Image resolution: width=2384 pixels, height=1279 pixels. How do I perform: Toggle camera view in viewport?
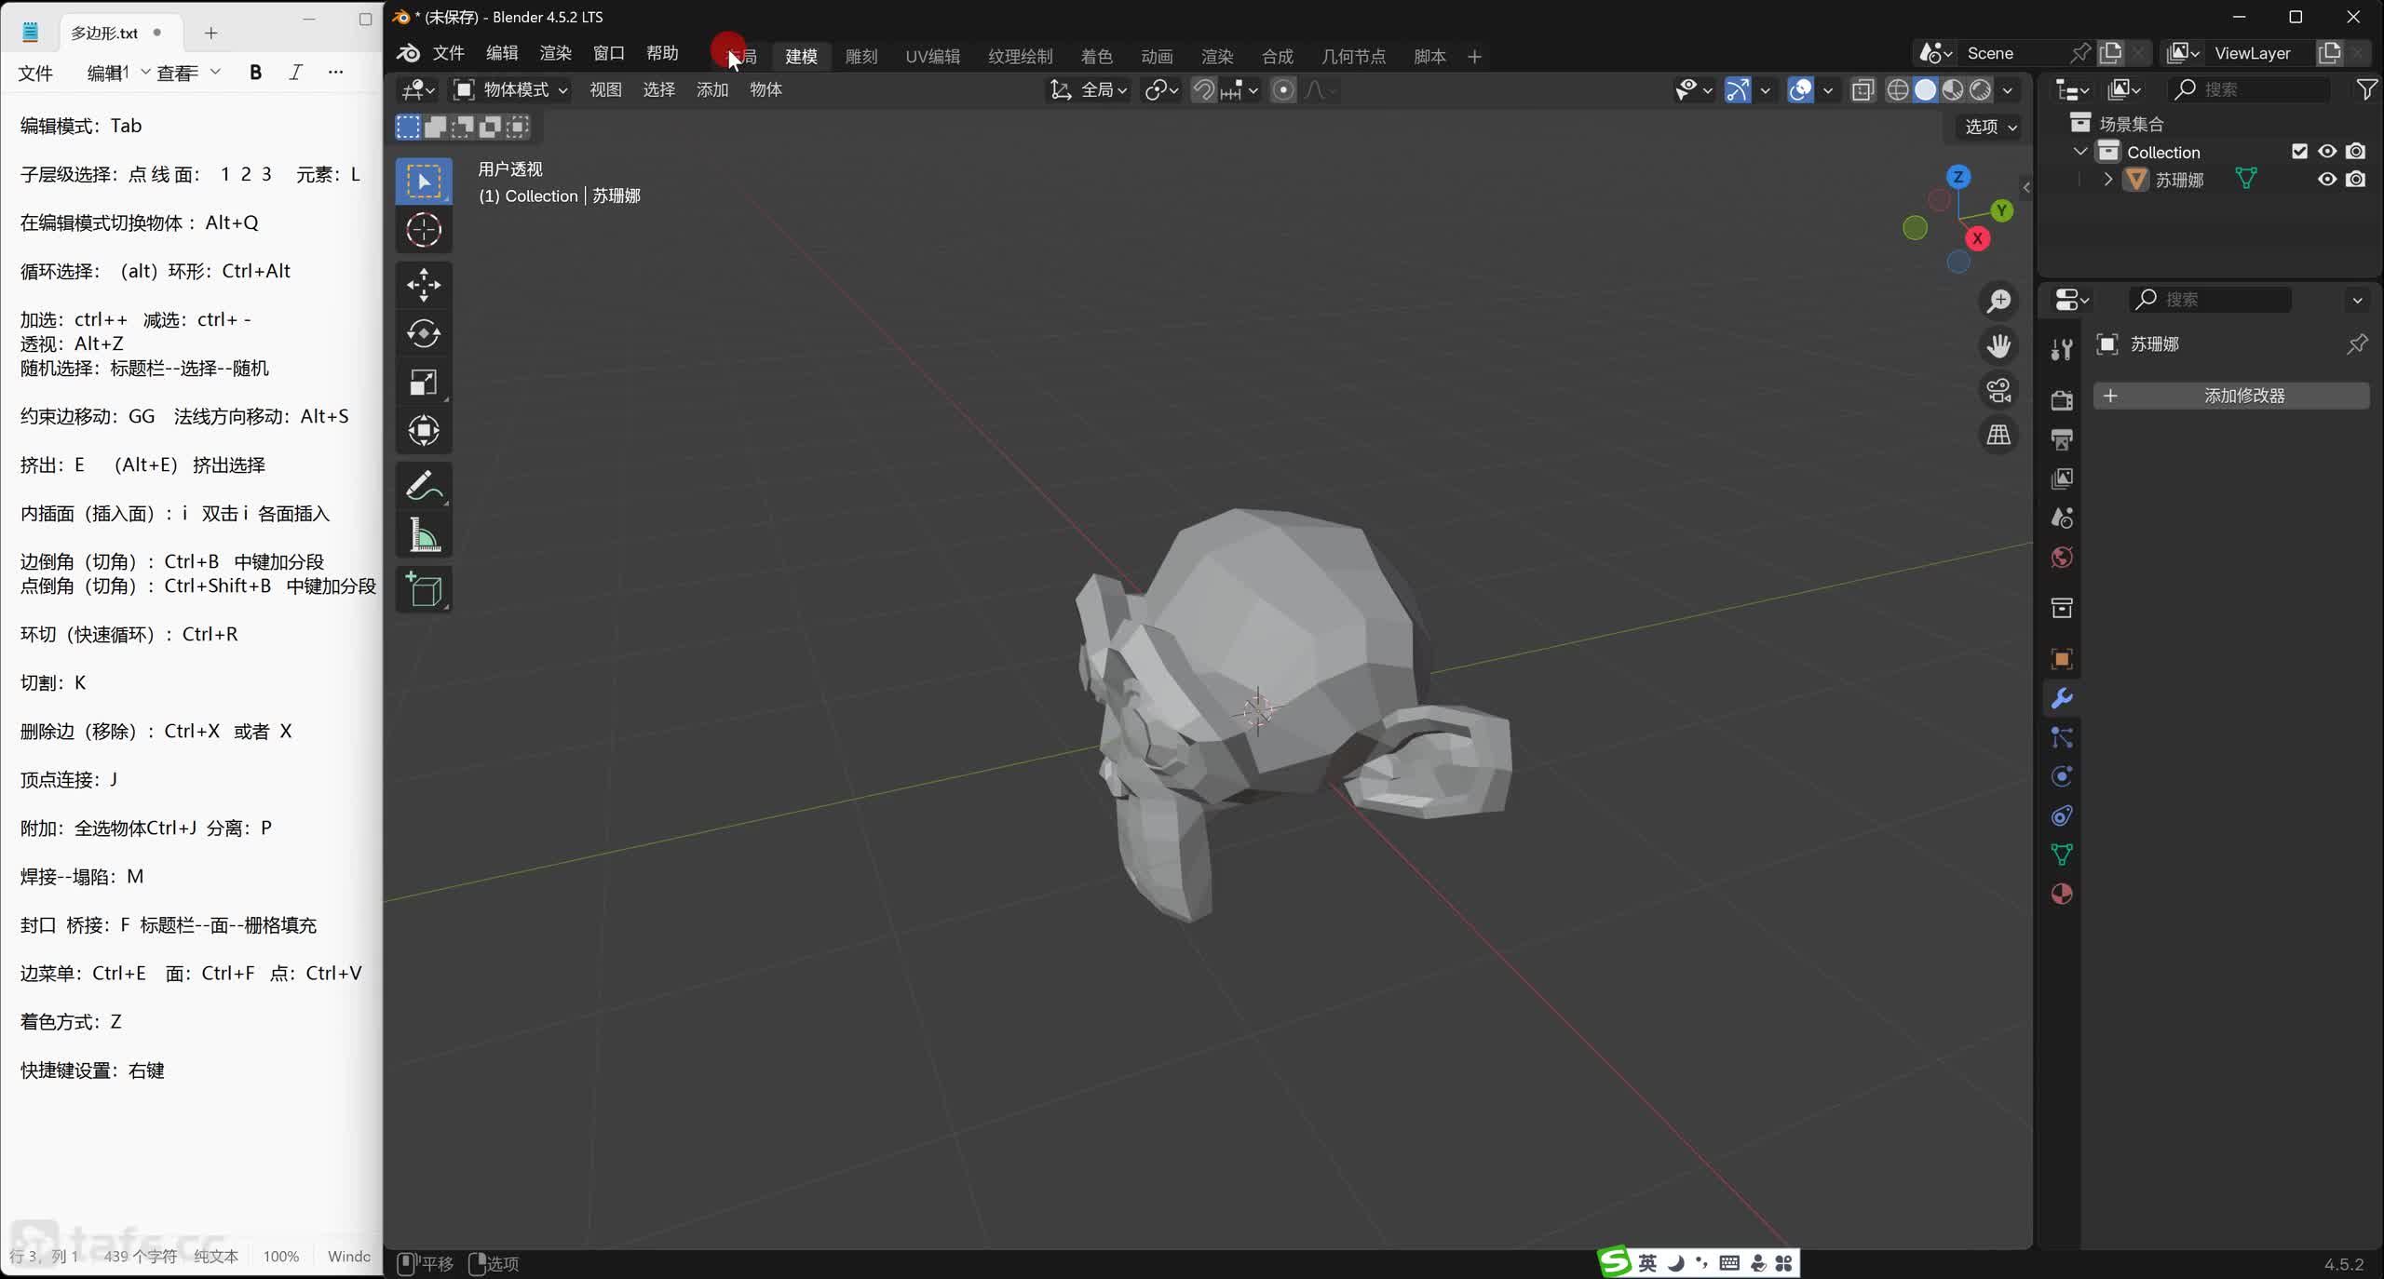pyautogui.click(x=1998, y=390)
